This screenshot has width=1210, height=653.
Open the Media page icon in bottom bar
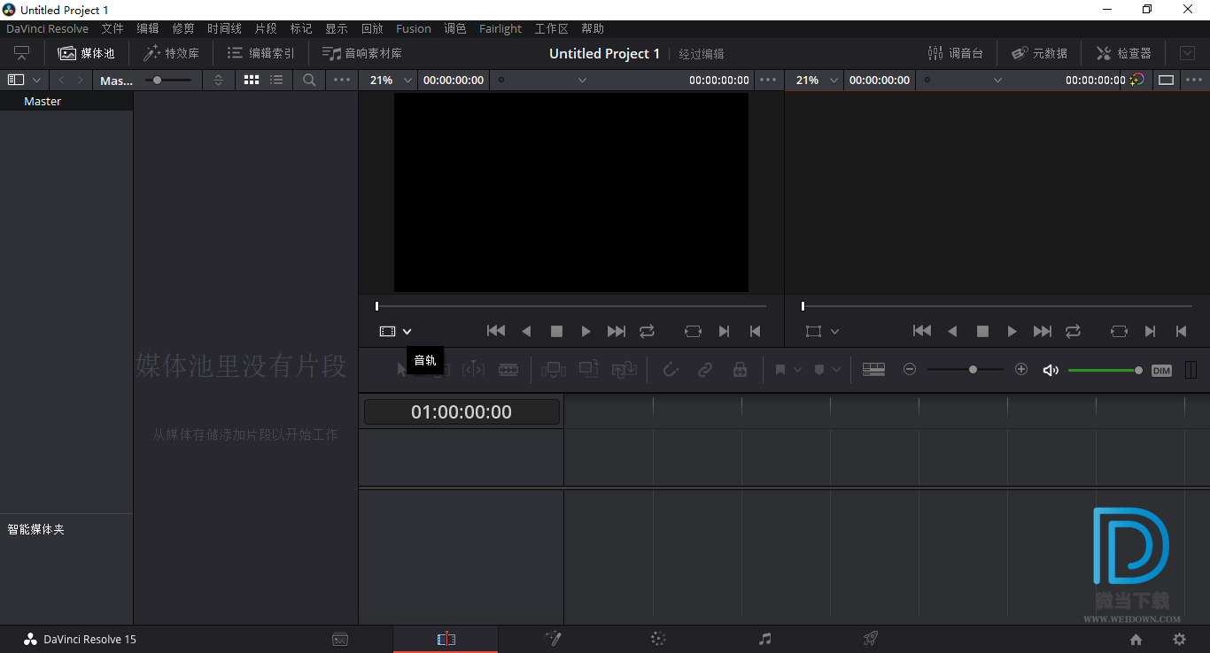point(340,639)
